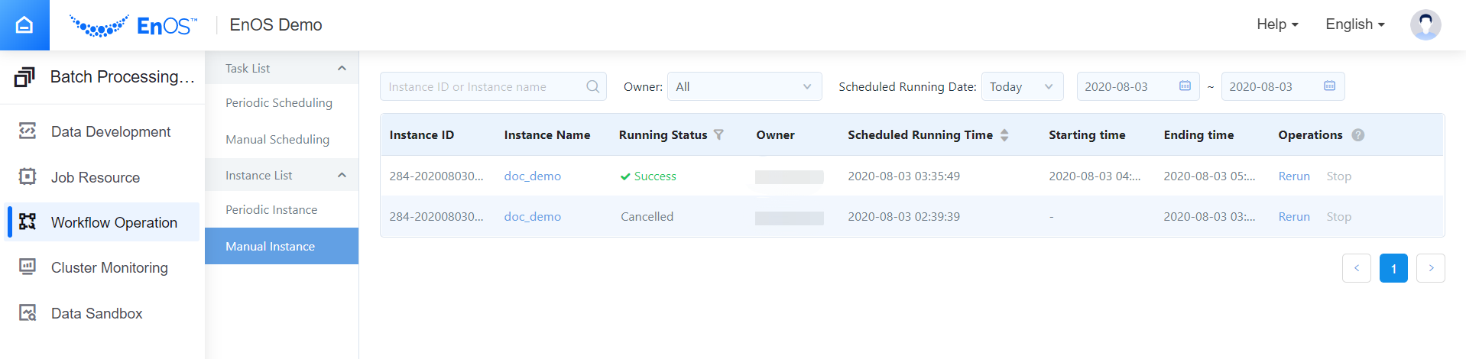
Task: Open the end date calendar icon
Action: click(x=1329, y=86)
